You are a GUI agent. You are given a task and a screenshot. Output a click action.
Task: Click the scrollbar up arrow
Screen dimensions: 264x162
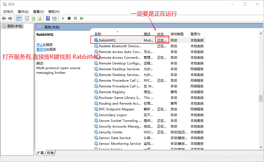261,33
